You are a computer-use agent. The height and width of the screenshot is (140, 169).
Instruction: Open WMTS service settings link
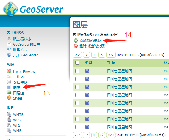18,115
